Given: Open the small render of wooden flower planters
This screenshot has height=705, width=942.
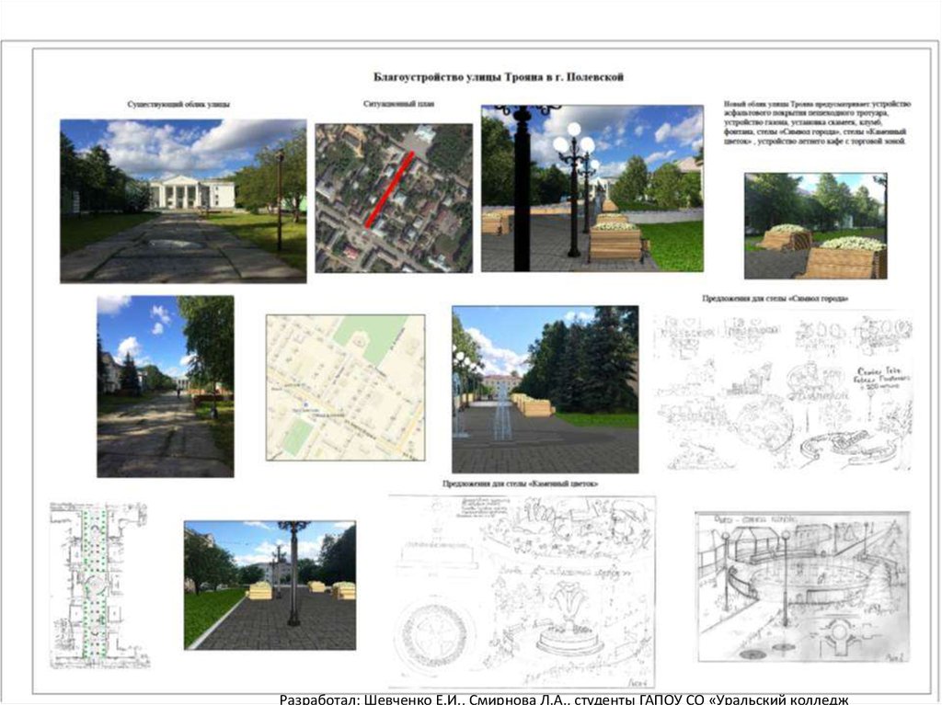Looking at the screenshot, I should click(815, 226).
